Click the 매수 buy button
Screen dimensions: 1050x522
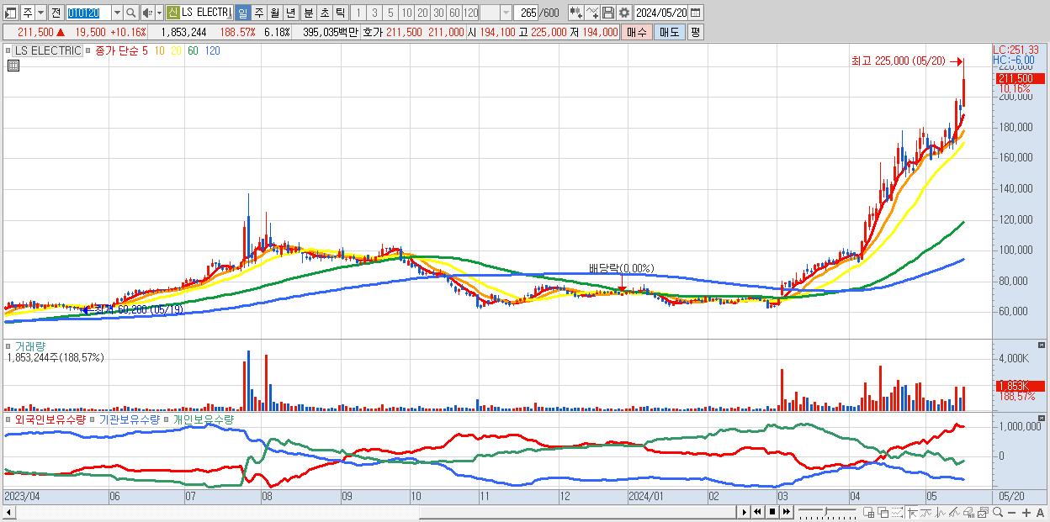[637, 32]
